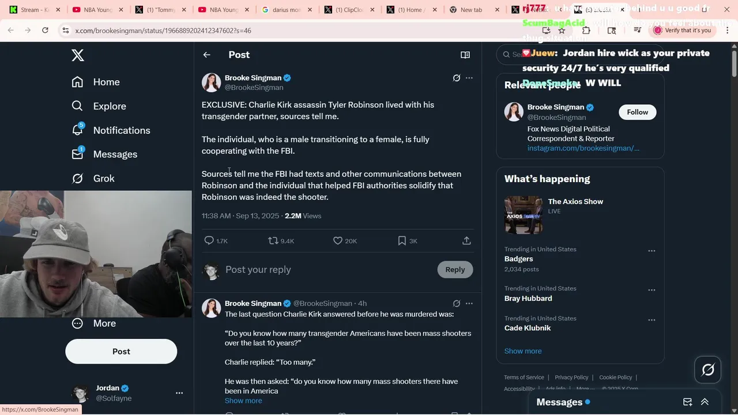Open The Axios Show live title
Screen dimensions: 738x415
(x=575, y=201)
